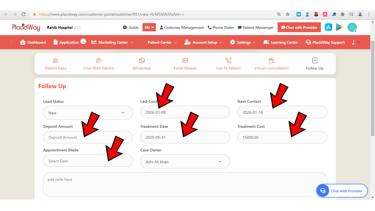Screen dimensions: 375x211
Task: Open the Email Patient envelope icon
Action: (185, 61)
